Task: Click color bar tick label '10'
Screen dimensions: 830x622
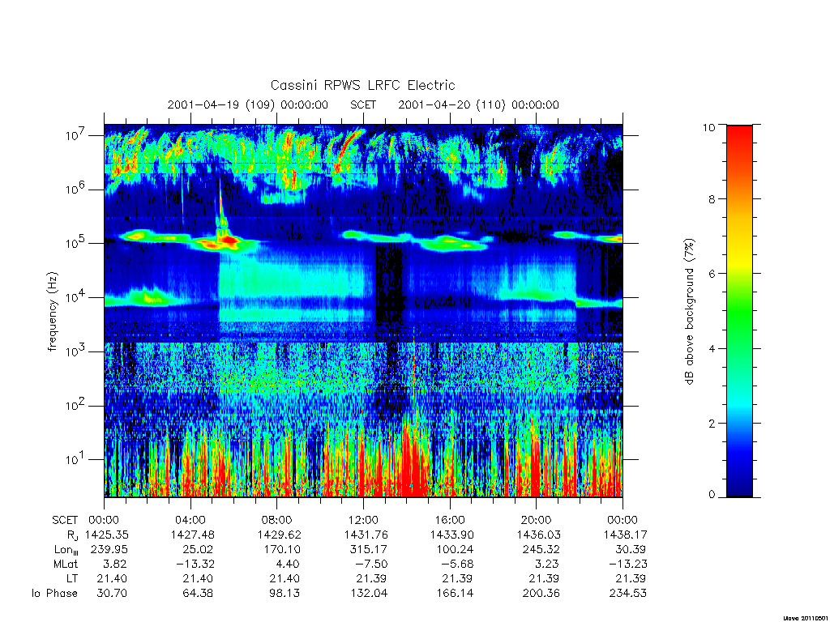Action: [x=708, y=127]
